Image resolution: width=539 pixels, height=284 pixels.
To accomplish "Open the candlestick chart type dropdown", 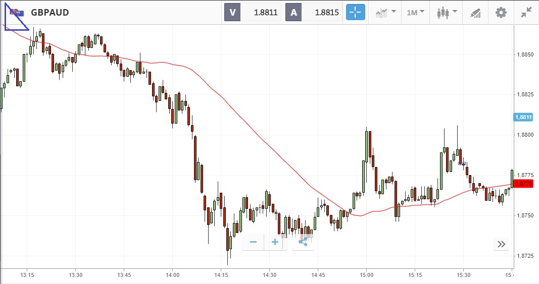I will [x=447, y=13].
